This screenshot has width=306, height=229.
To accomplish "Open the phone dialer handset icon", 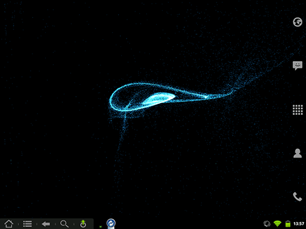I will 297,197.
